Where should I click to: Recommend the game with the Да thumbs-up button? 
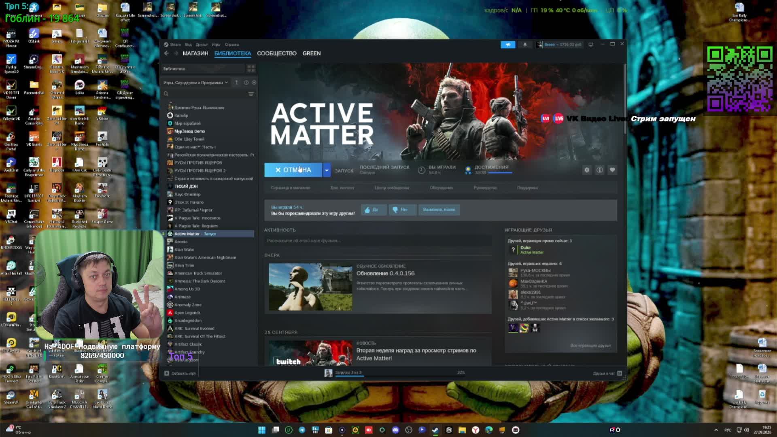pyautogui.click(x=373, y=210)
